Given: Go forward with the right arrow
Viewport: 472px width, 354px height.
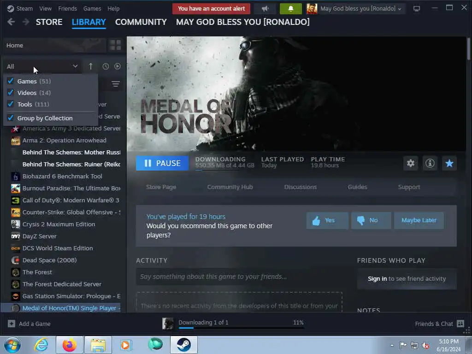Looking at the screenshot, I should tap(26, 22).
